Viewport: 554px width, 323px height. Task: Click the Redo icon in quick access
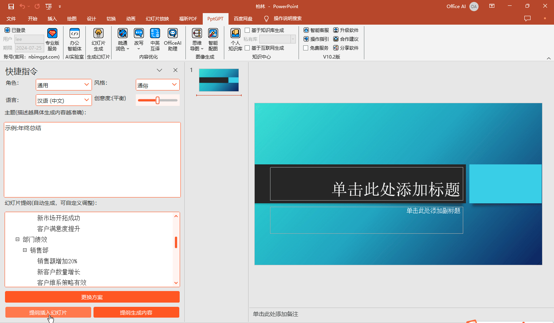[x=37, y=6]
